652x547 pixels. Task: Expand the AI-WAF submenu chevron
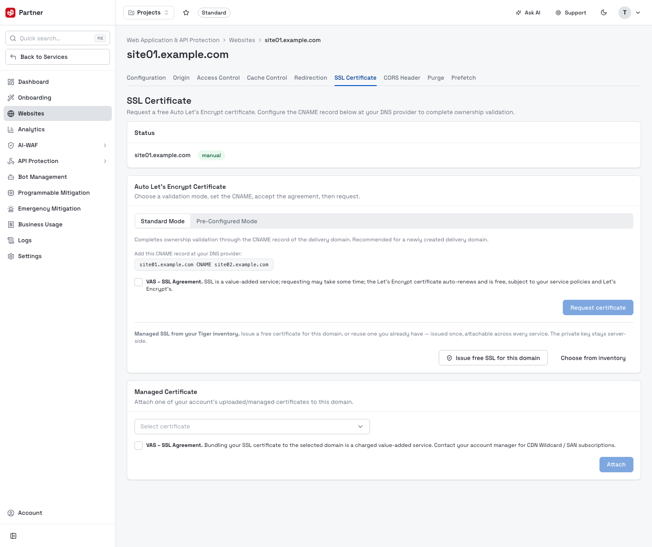tap(105, 145)
